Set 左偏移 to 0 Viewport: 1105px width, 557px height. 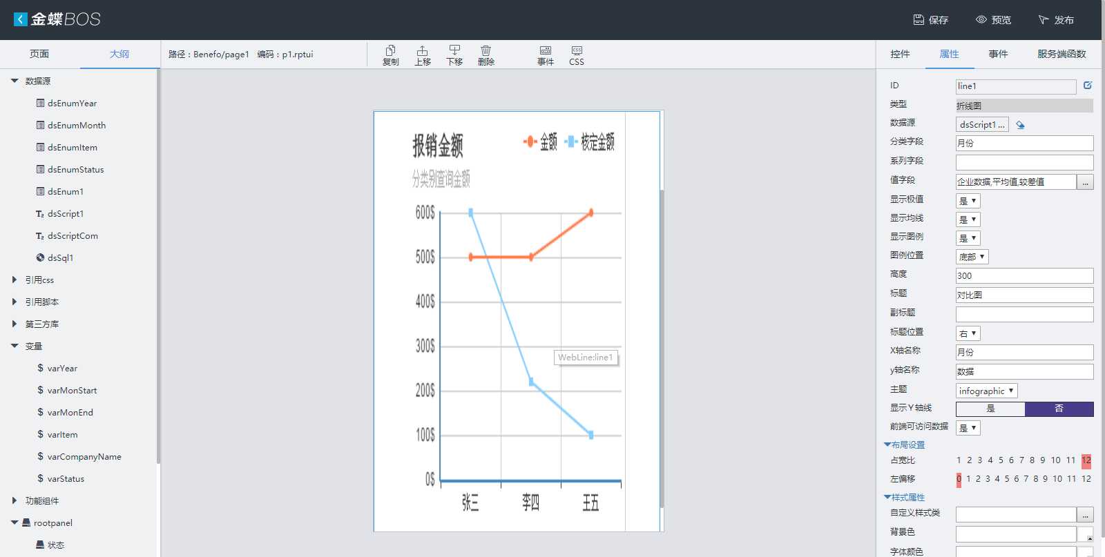[959, 479]
